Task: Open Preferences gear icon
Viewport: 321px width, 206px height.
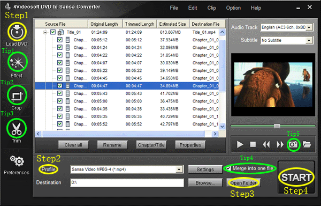Action: 17,161
